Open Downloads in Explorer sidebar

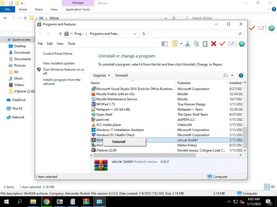[22, 53]
